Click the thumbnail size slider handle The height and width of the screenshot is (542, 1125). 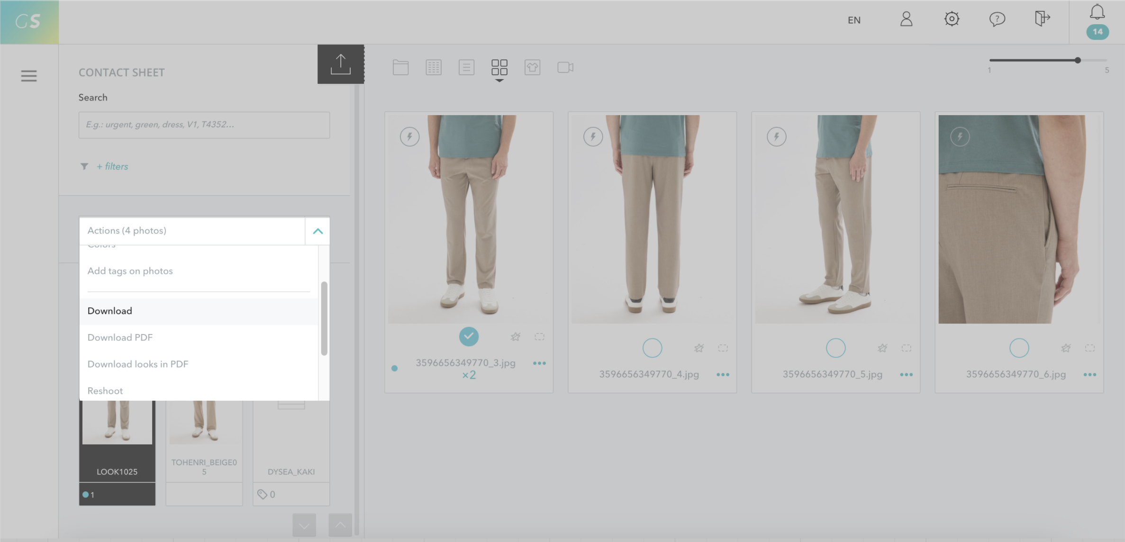(1078, 60)
